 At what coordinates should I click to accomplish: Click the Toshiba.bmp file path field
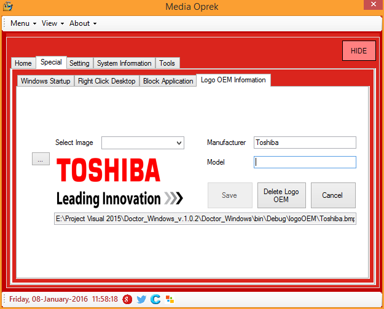205,219
